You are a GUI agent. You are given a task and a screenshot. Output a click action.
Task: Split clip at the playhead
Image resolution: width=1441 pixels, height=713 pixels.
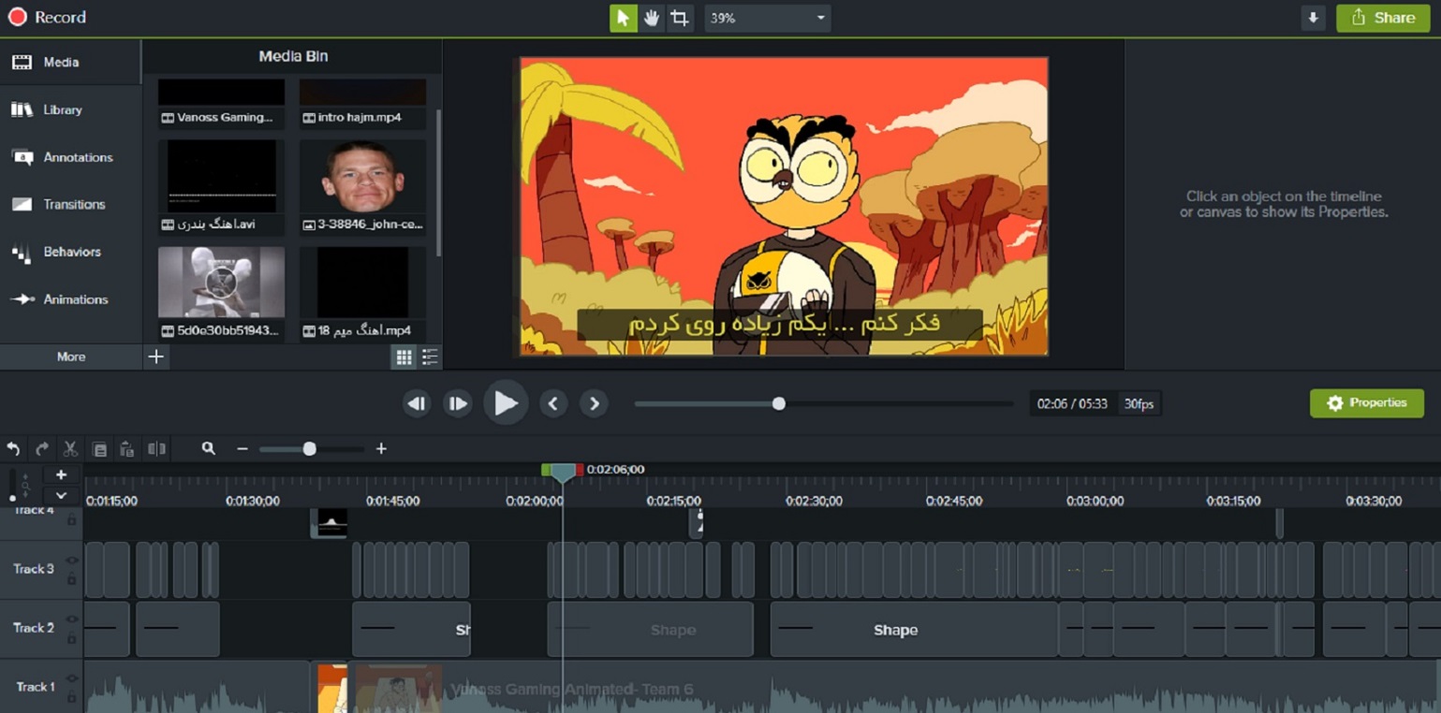[156, 449]
